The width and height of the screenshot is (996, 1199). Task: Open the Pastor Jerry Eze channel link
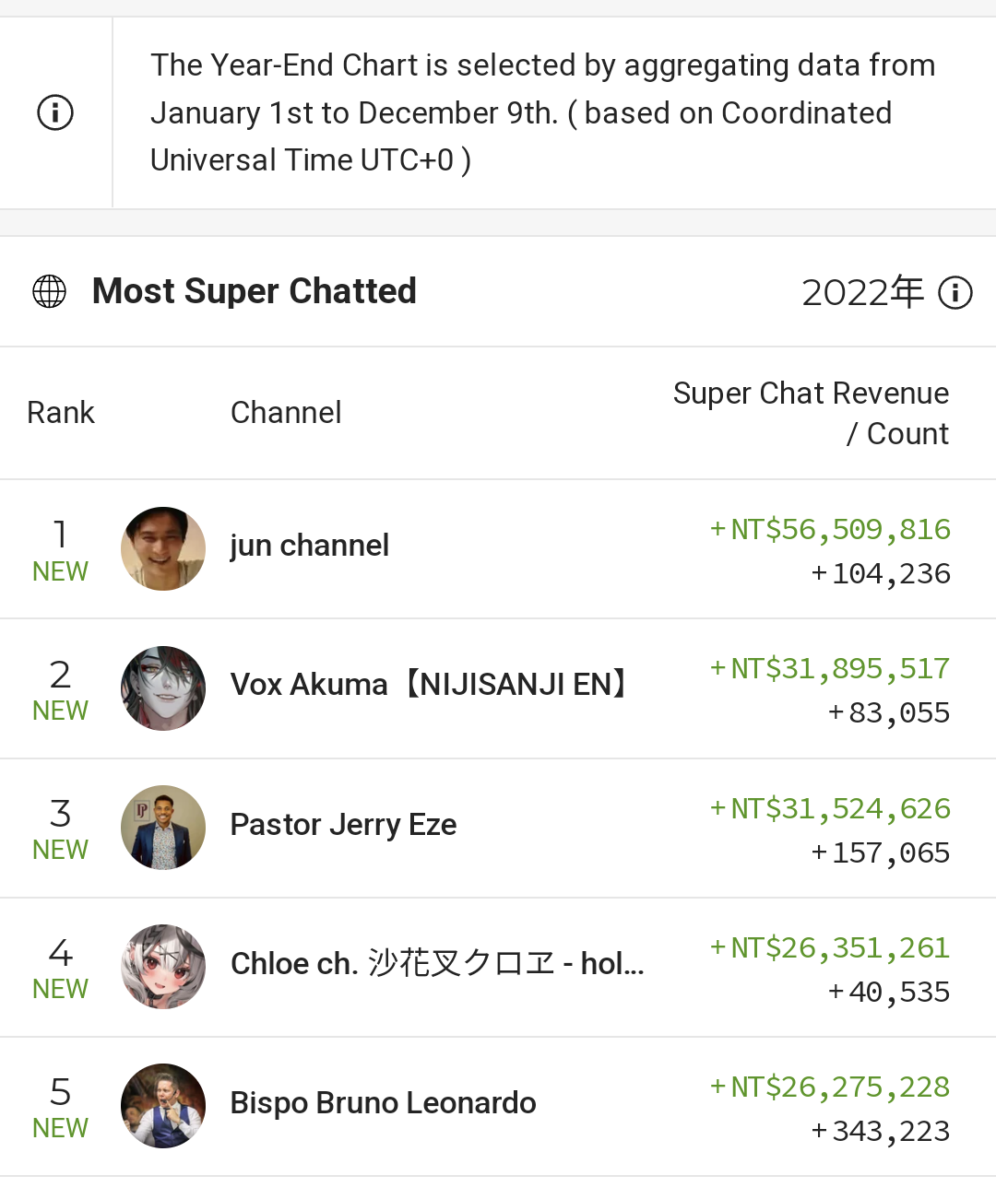coord(343,825)
